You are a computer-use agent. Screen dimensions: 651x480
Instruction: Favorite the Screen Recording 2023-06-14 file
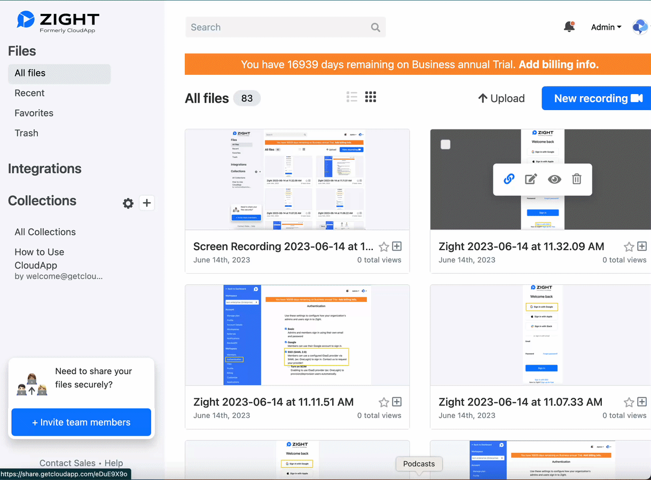(383, 246)
